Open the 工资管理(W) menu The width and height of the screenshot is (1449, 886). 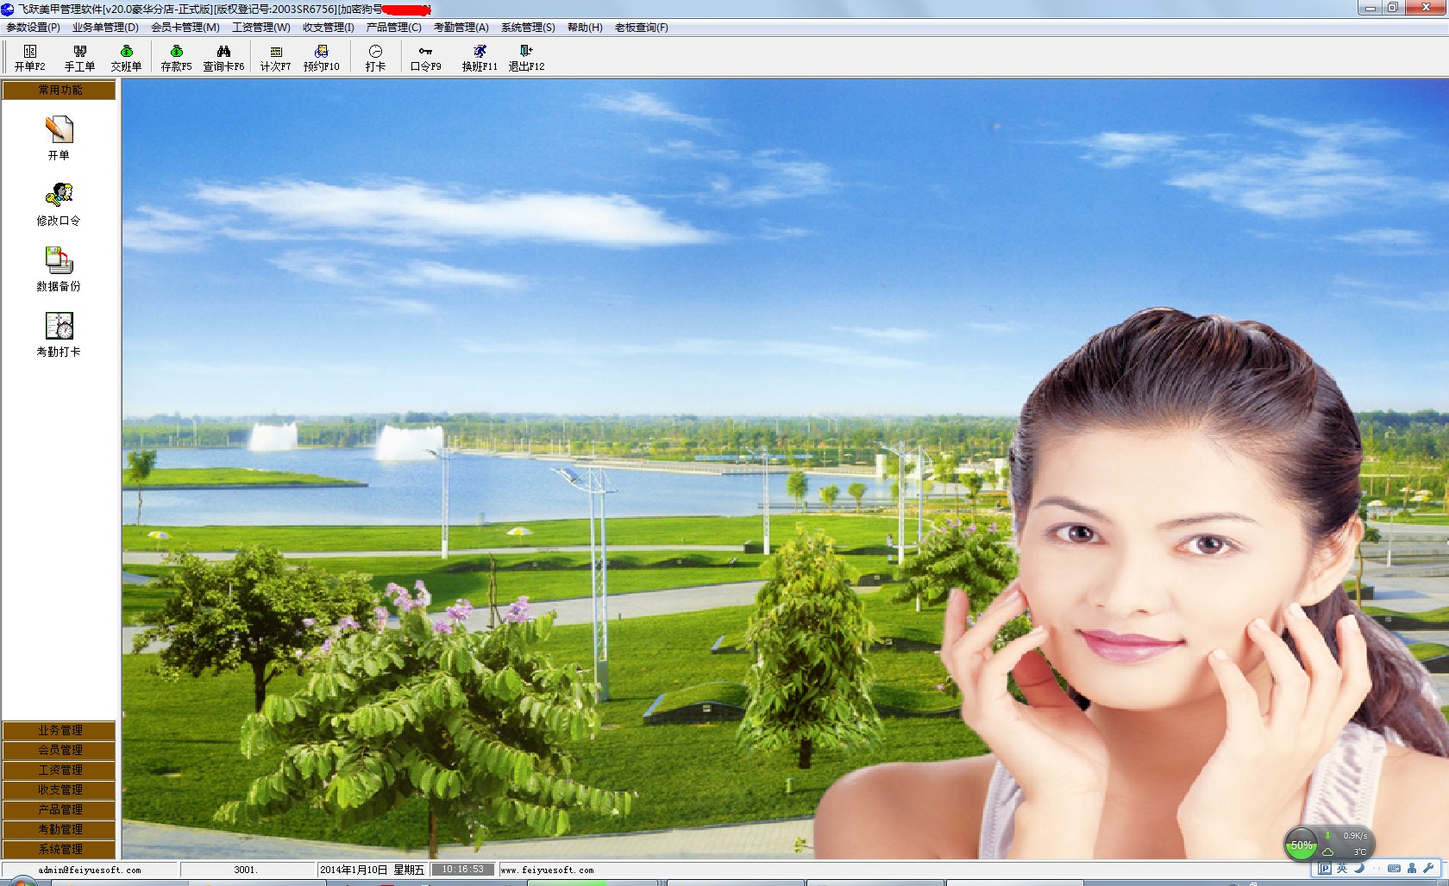(x=261, y=28)
